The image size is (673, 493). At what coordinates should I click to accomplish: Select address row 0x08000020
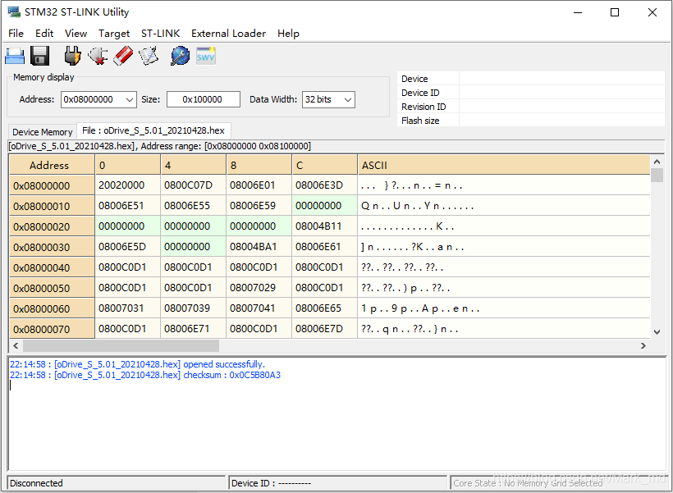coord(52,226)
